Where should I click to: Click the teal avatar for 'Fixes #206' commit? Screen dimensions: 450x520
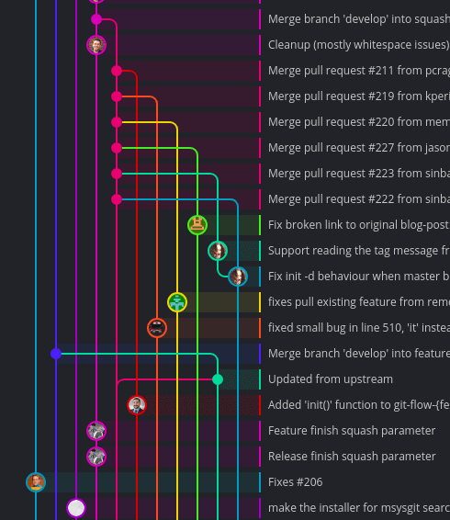point(36,482)
